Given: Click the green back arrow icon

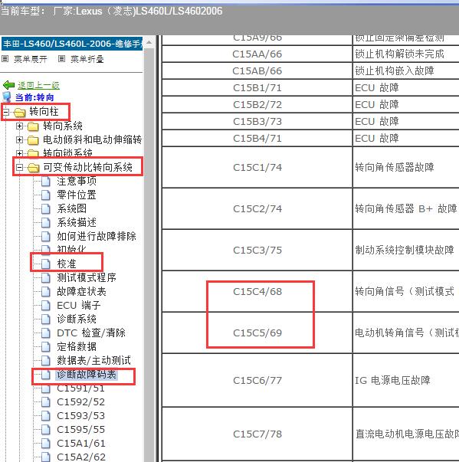Looking at the screenshot, I should pyautogui.click(x=8, y=85).
